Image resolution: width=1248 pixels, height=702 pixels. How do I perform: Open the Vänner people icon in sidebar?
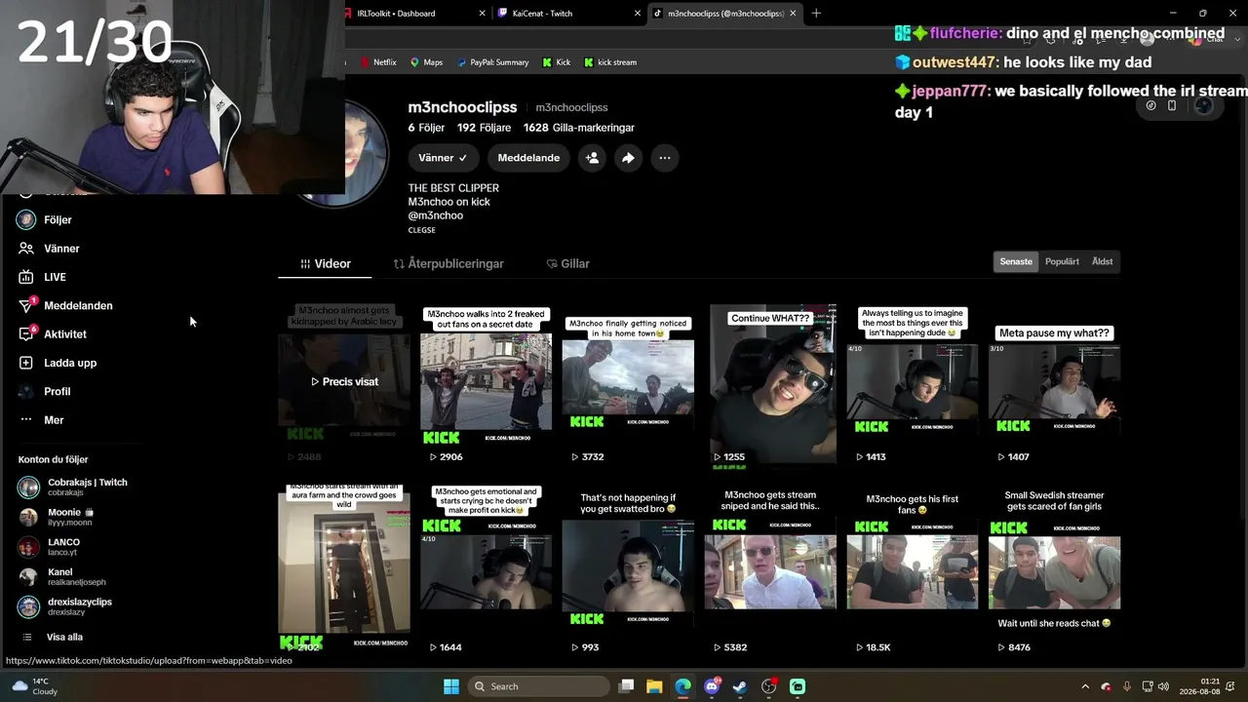(26, 249)
